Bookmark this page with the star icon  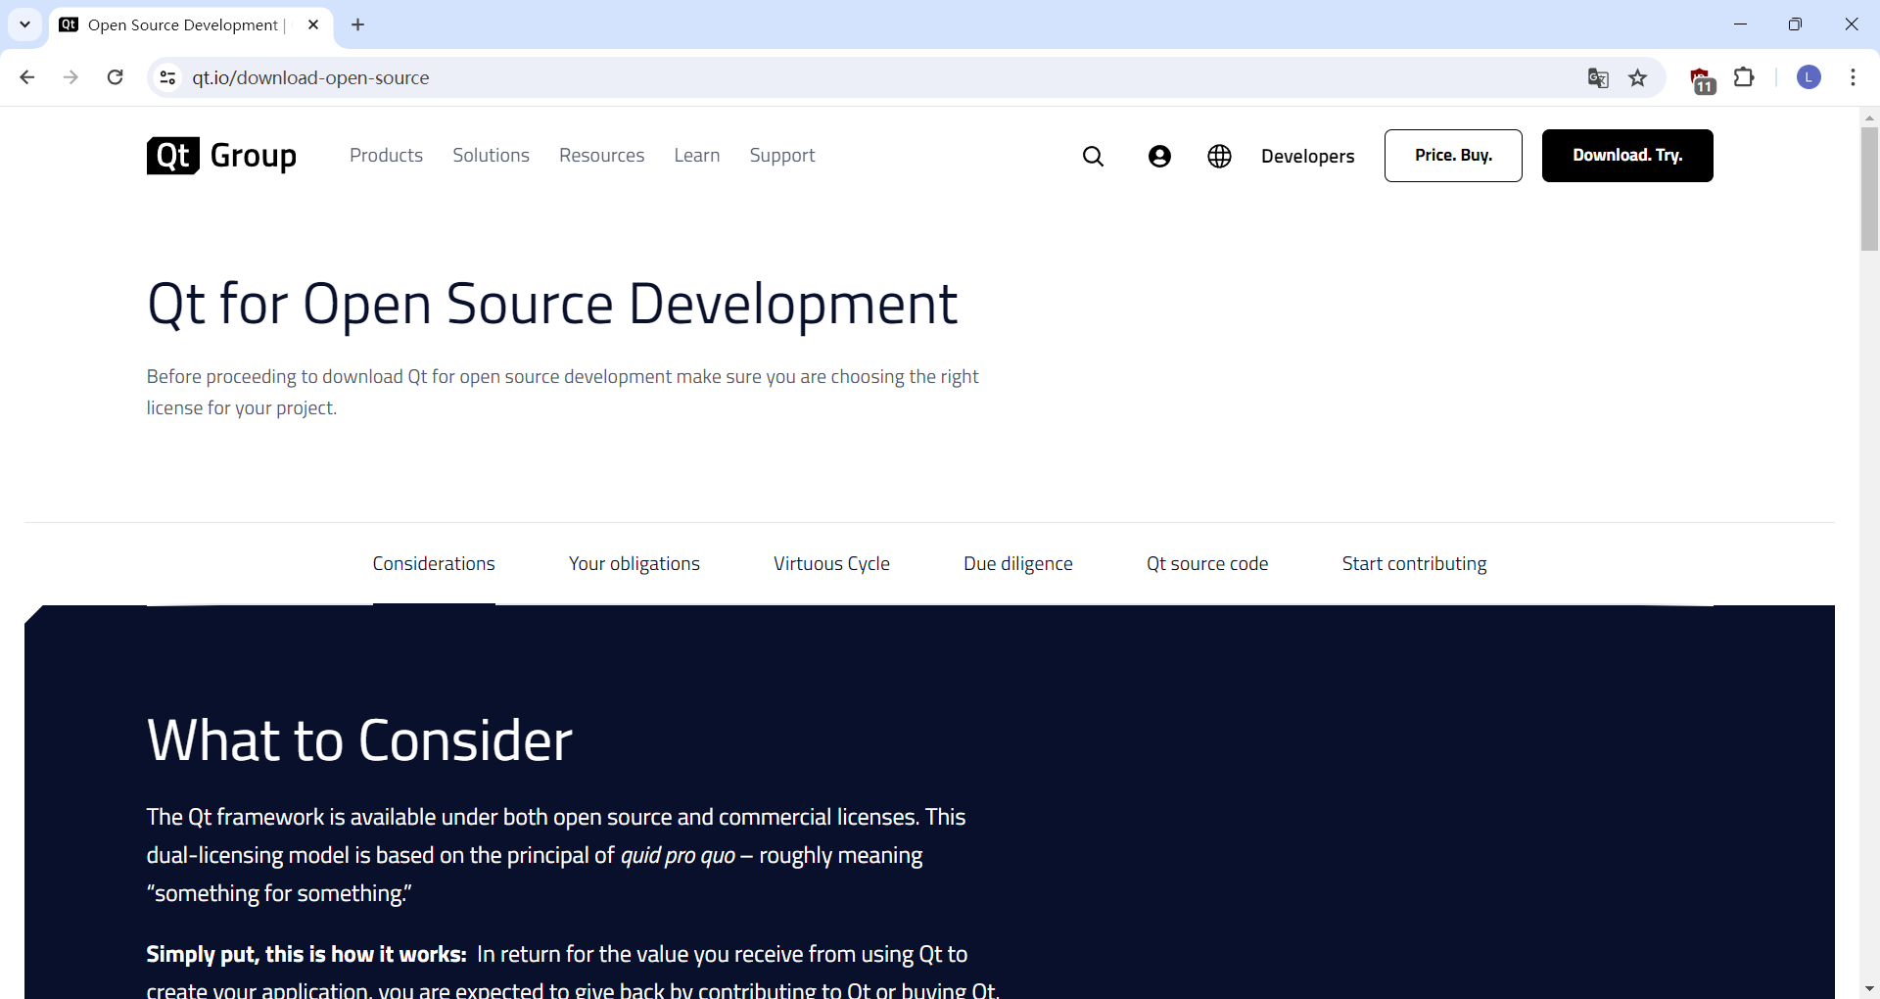click(x=1638, y=78)
